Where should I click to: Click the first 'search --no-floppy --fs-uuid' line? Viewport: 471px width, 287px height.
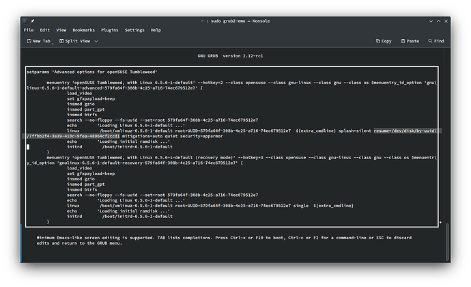pos(162,120)
